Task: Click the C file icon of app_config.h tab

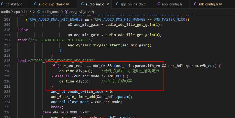Action: pos(158,4)
